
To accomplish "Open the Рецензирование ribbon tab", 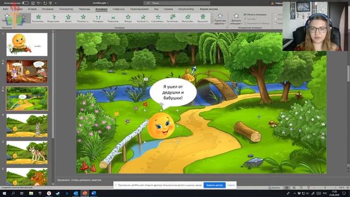I will pos(139,9).
